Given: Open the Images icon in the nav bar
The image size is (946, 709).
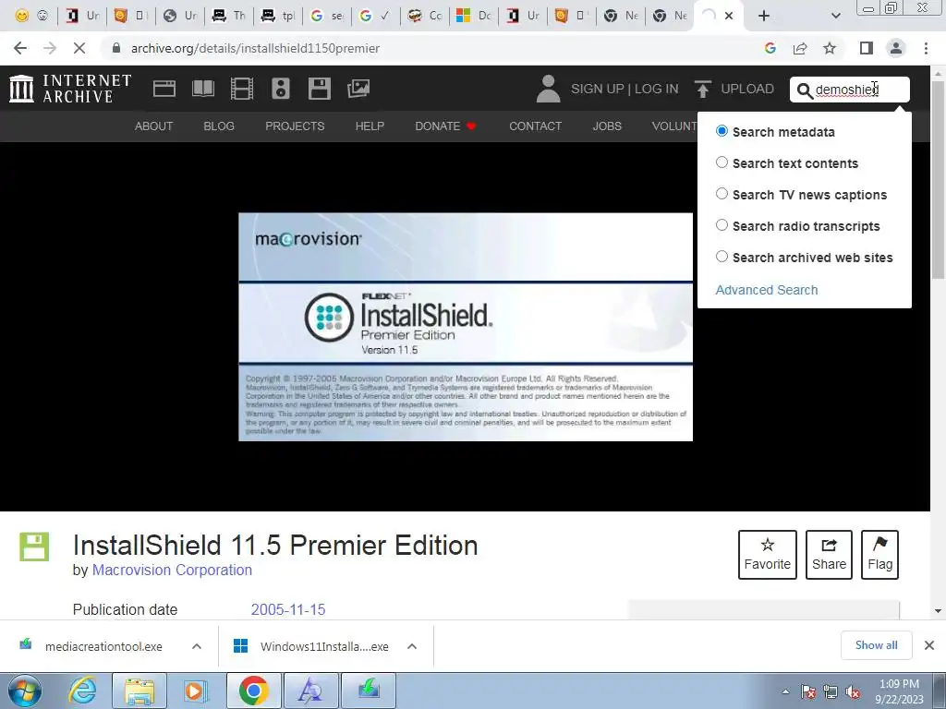Looking at the screenshot, I should pyautogui.click(x=358, y=89).
